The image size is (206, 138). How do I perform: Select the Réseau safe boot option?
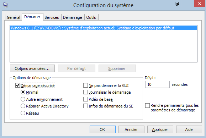coord(23,113)
